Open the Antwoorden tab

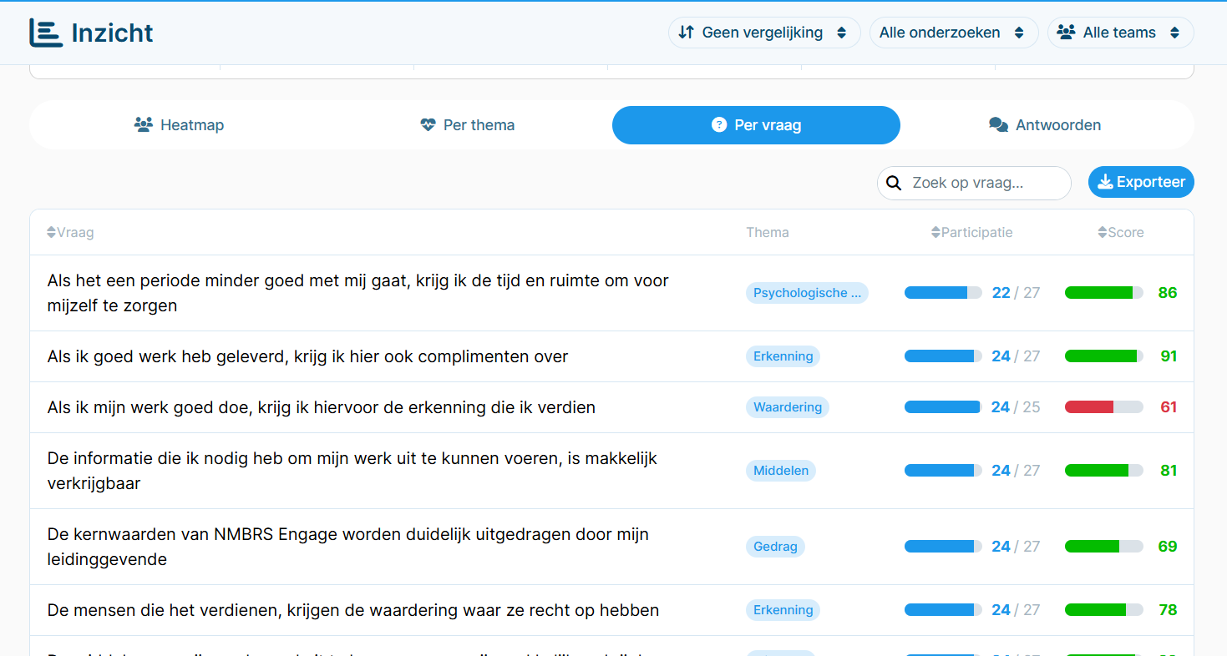(1044, 125)
